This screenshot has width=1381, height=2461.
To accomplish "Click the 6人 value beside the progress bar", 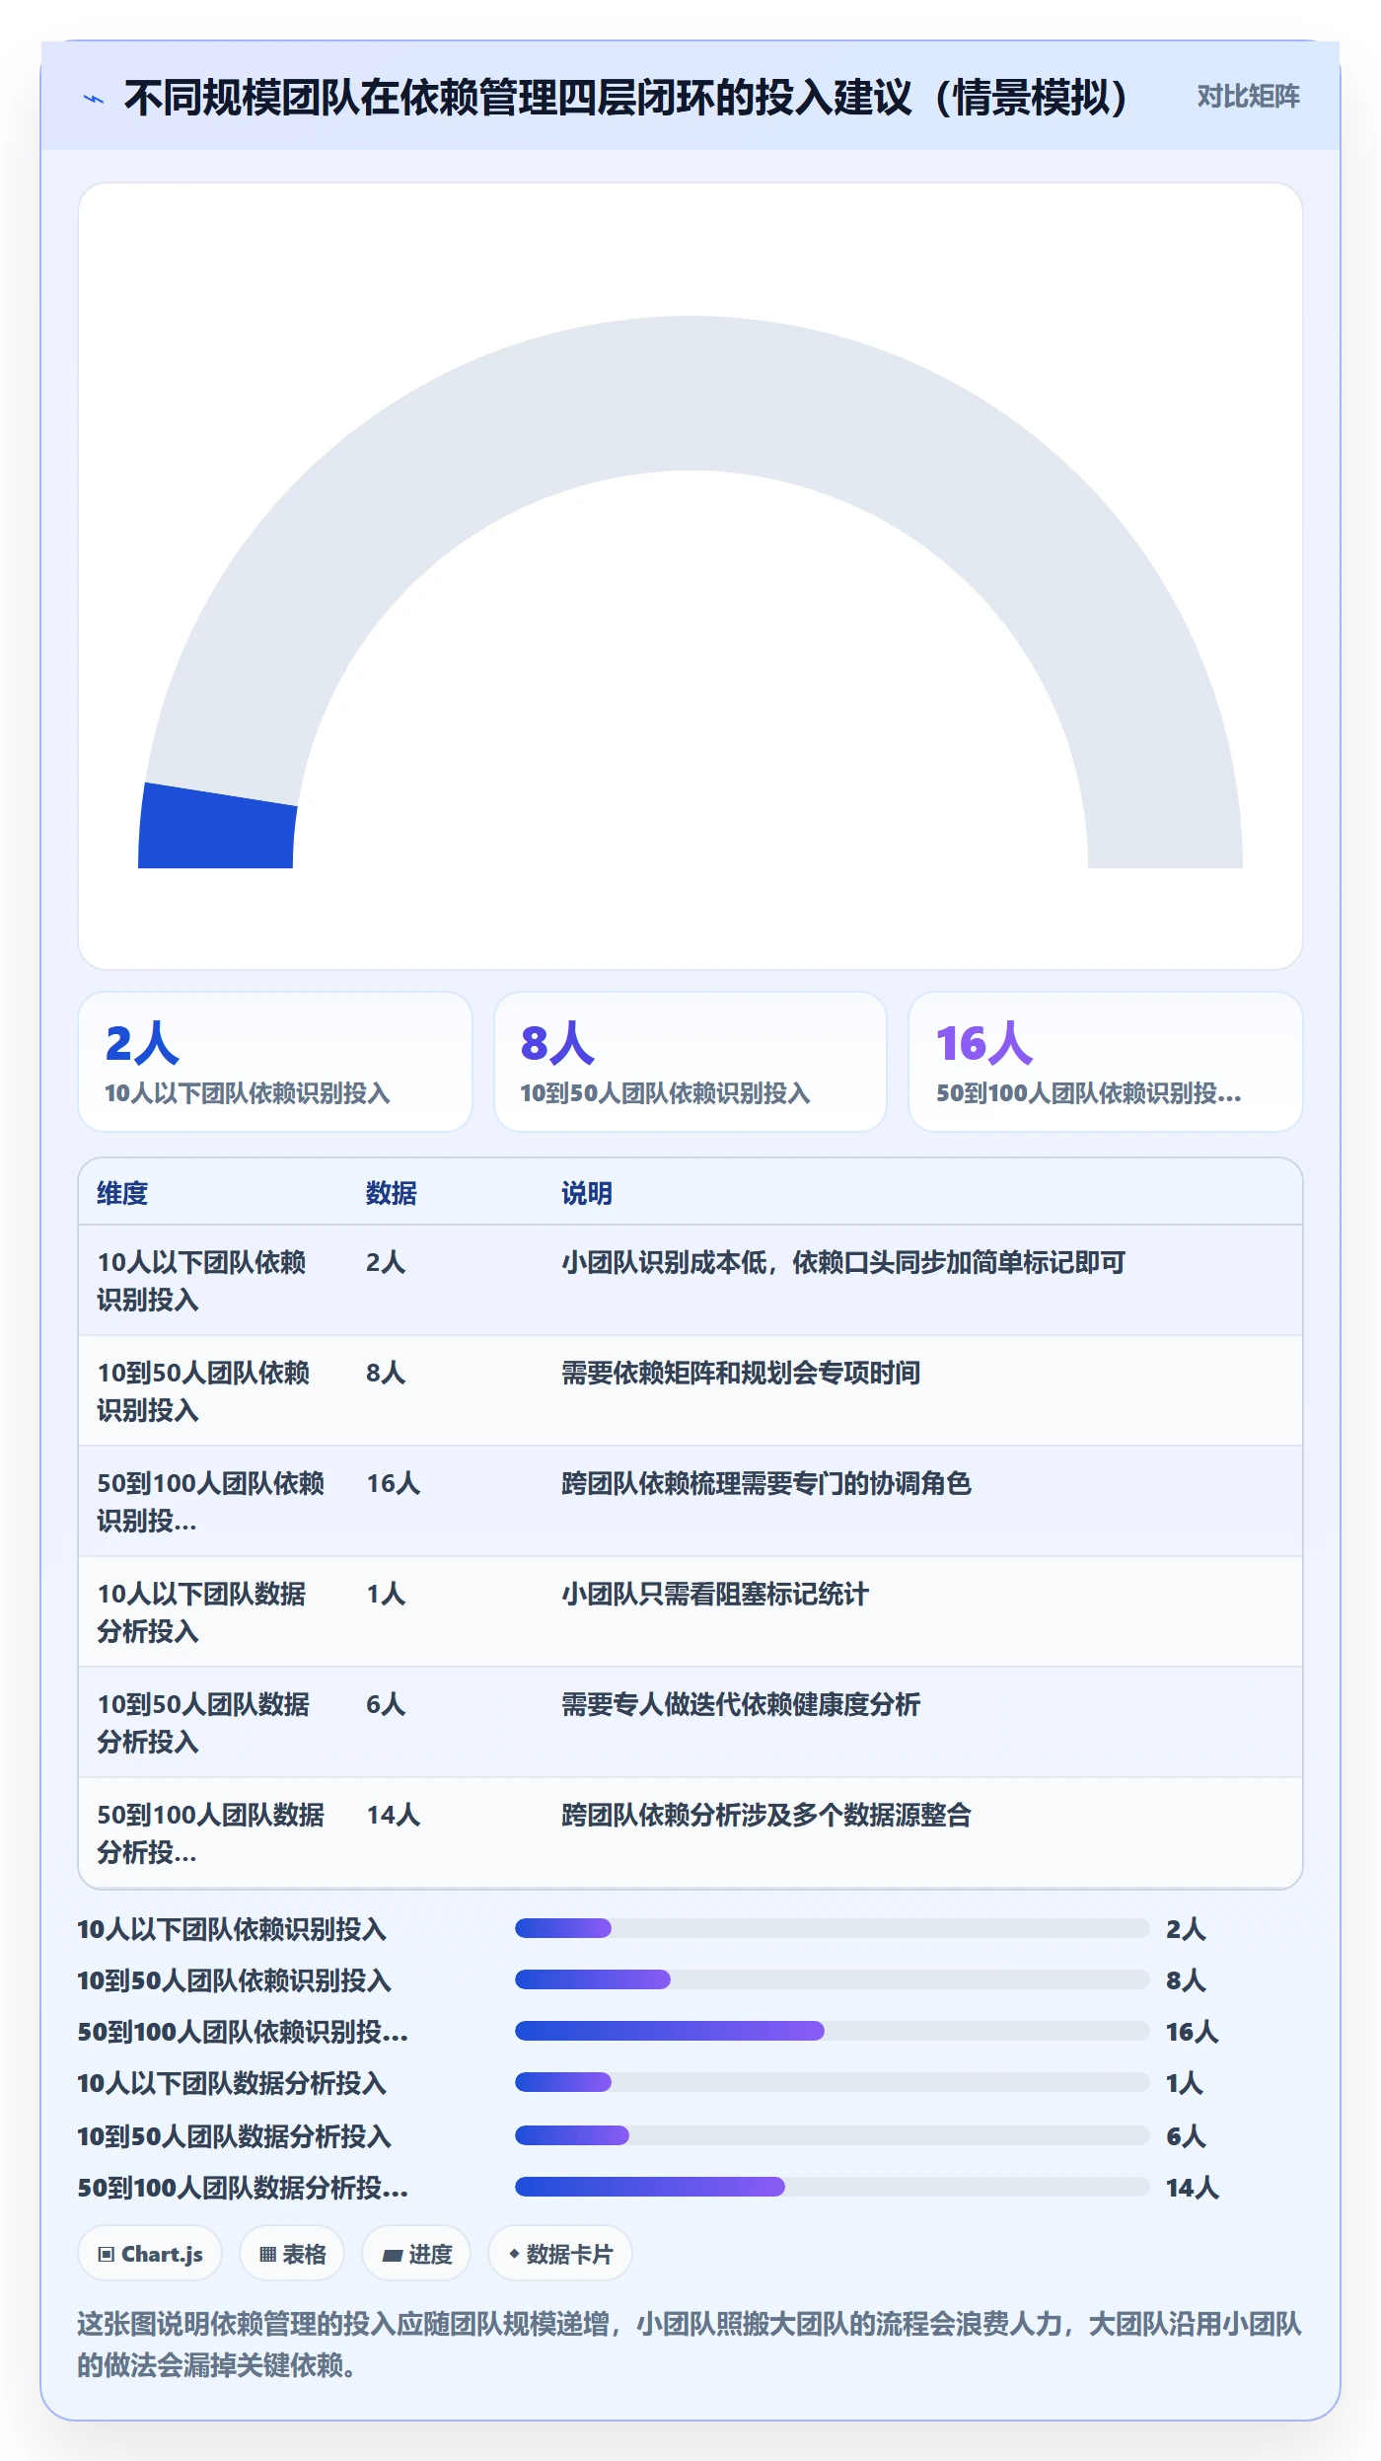I will click(1186, 2135).
